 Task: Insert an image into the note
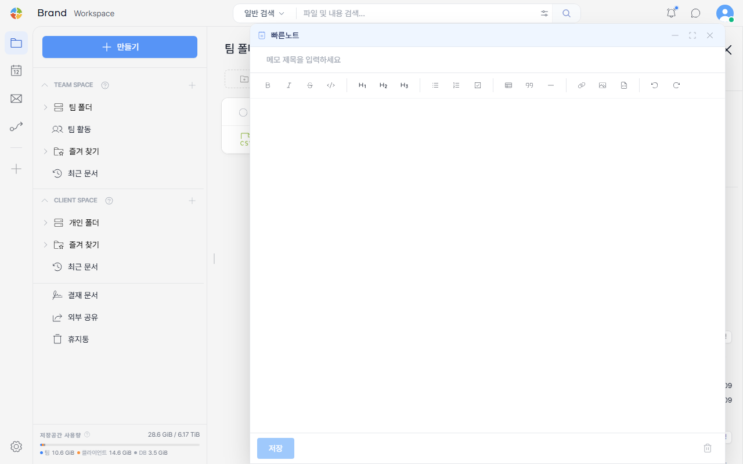[x=603, y=85]
